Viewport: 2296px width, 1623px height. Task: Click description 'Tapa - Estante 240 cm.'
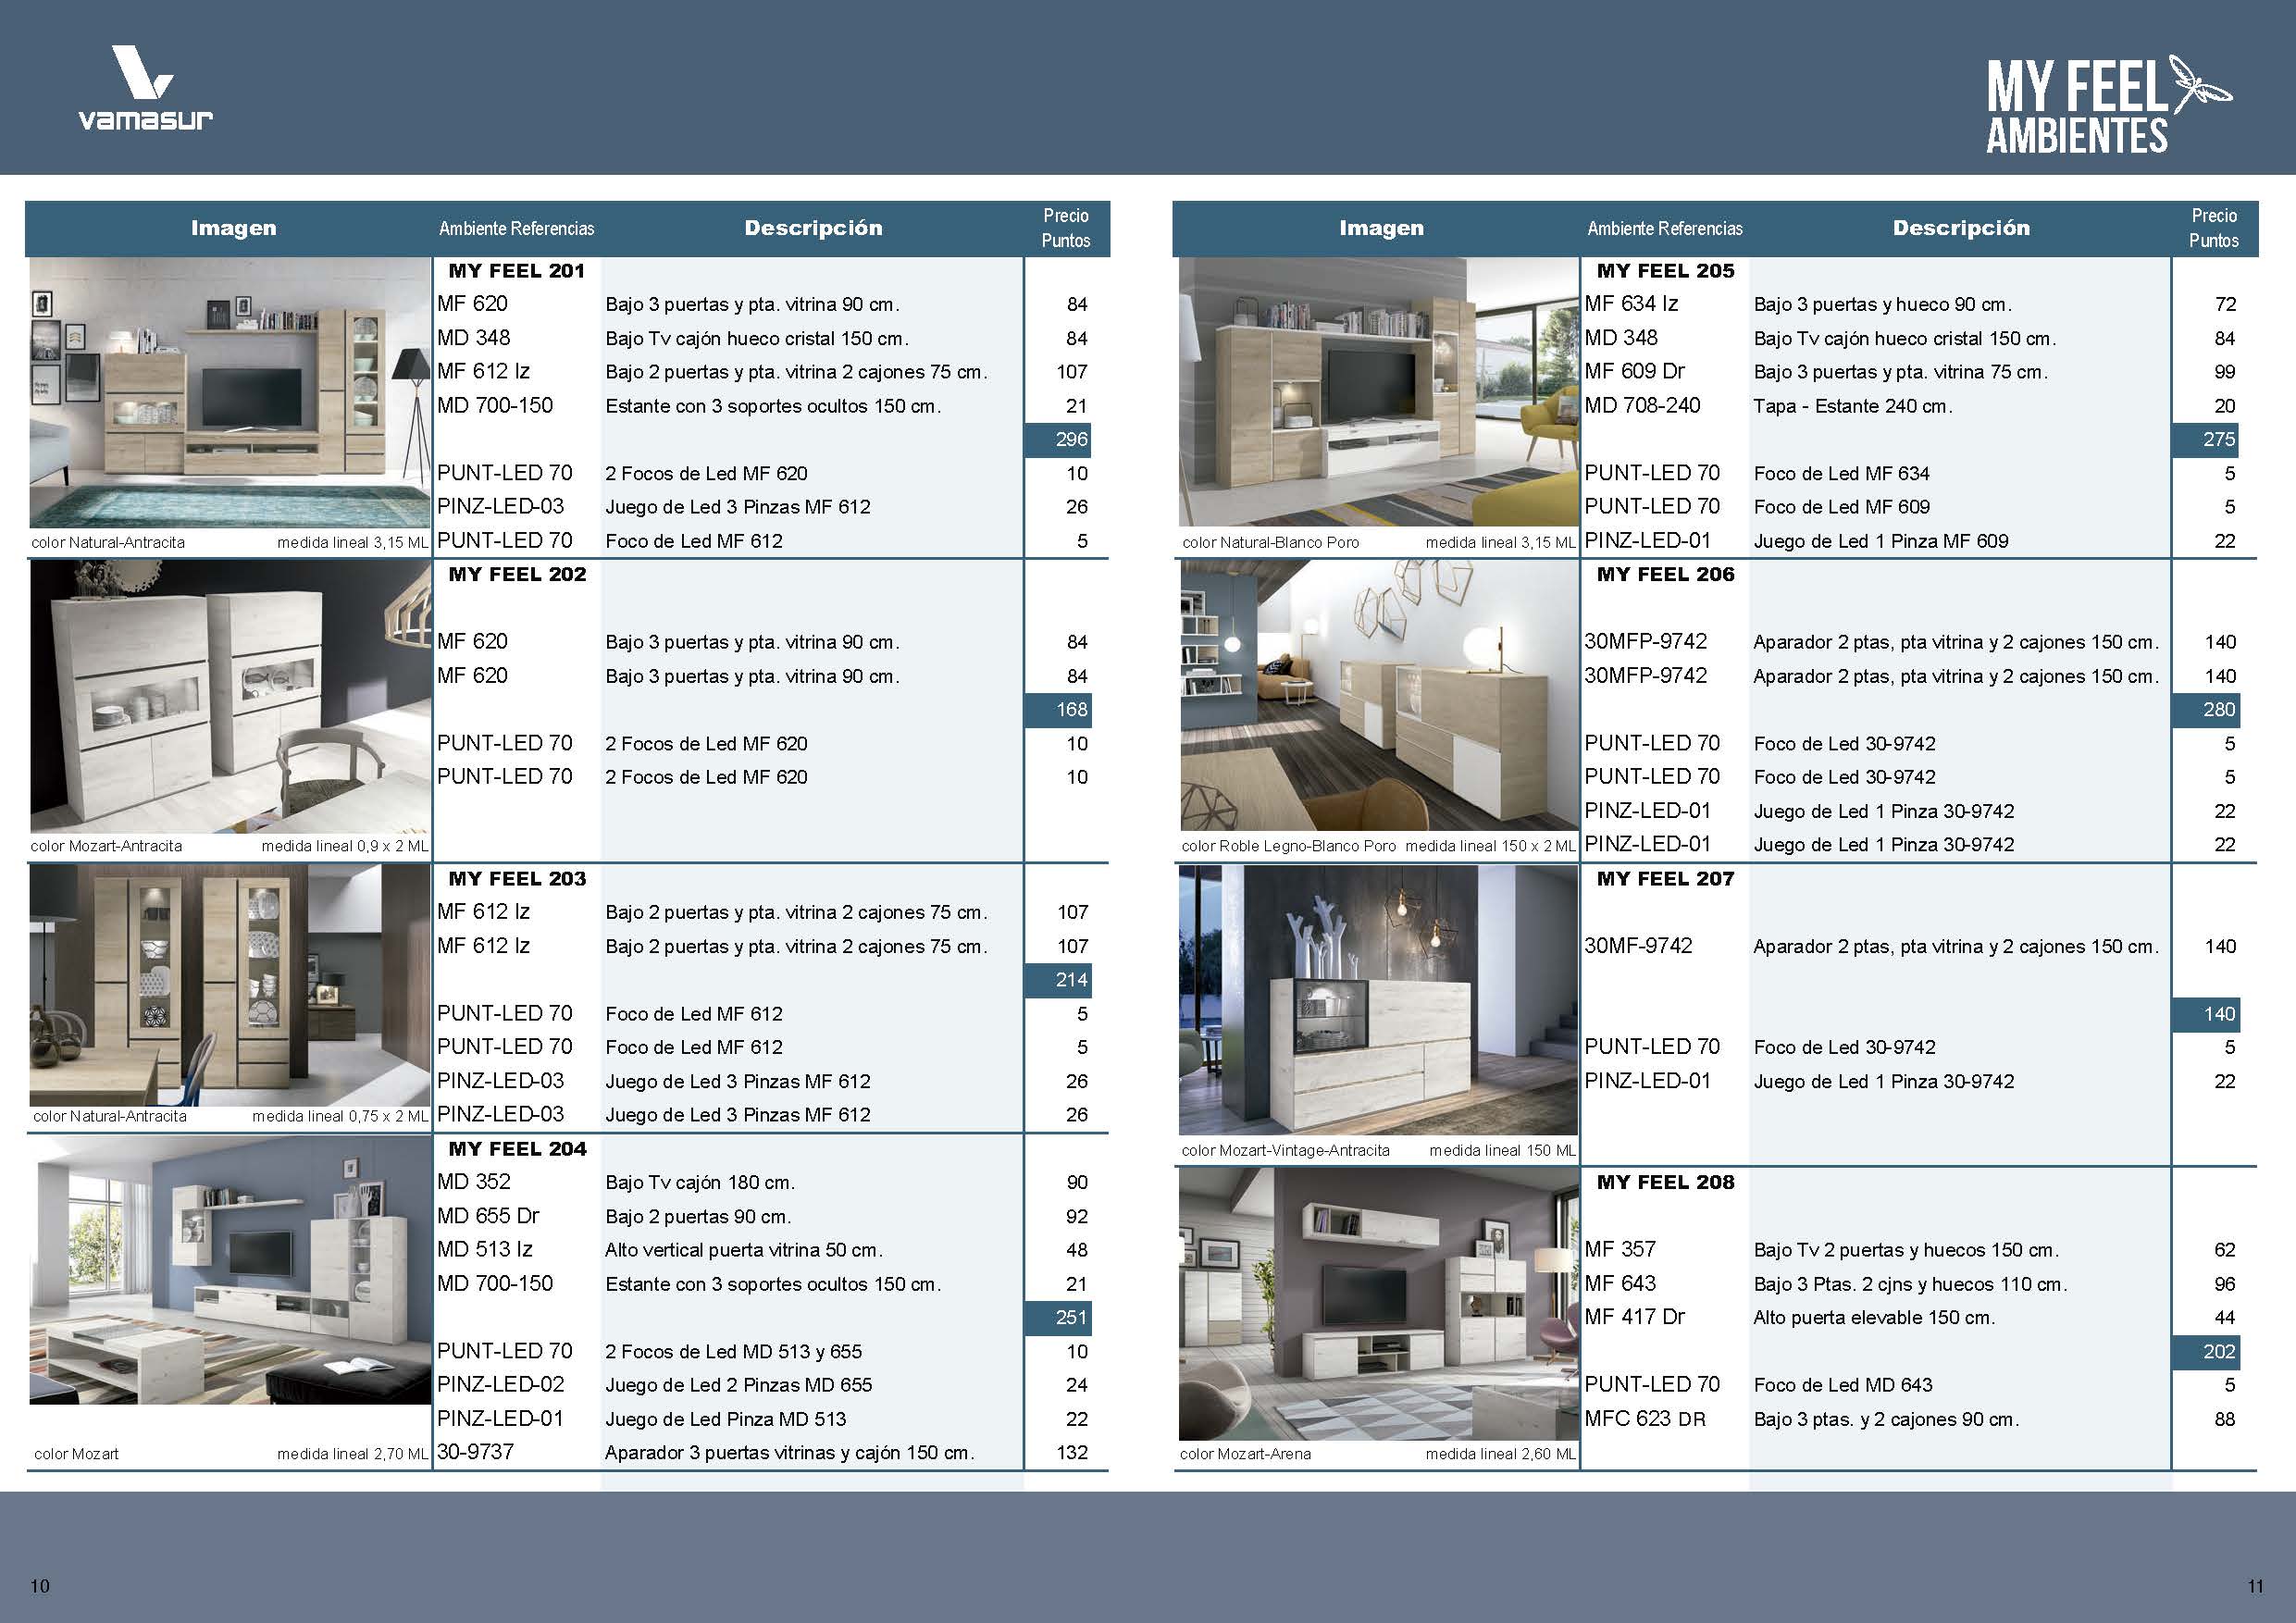click(x=1853, y=406)
